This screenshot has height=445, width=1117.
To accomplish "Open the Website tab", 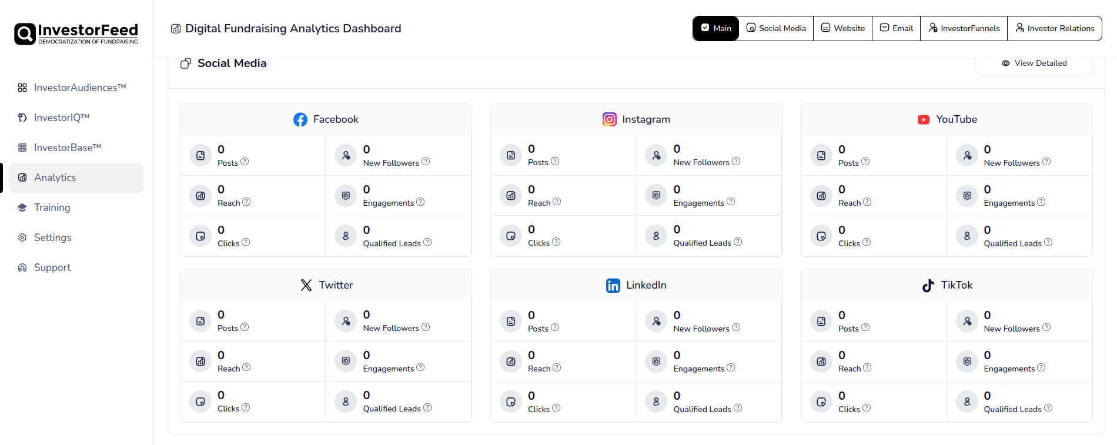I will click(842, 28).
